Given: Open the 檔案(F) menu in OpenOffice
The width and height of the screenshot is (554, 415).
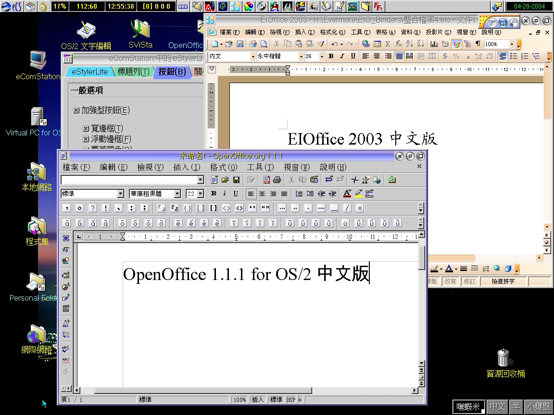Looking at the screenshot, I should point(76,167).
